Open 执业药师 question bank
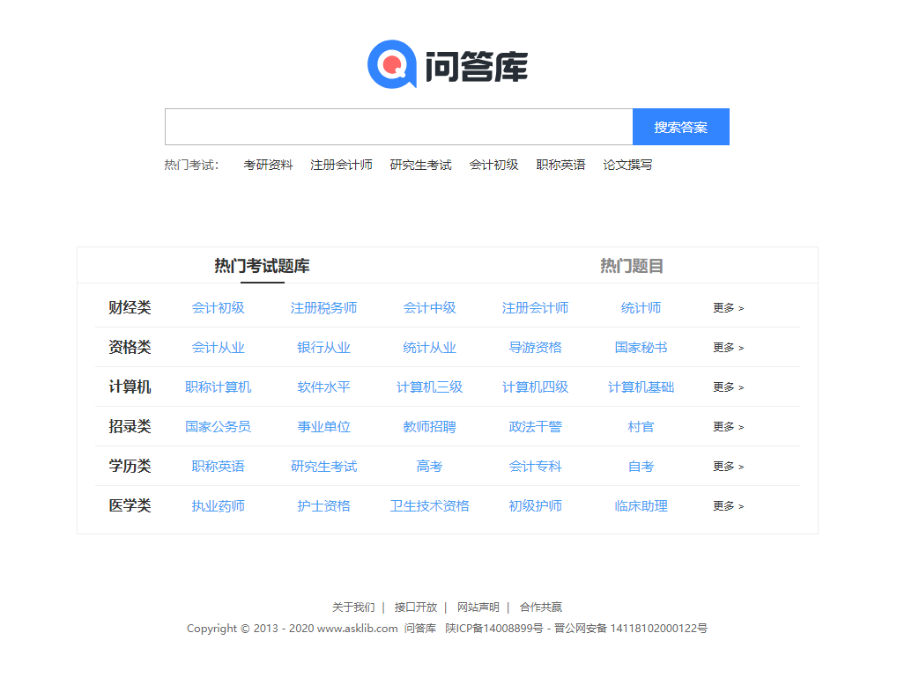Viewport: 912px width, 692px height. pyautogui.click(x=219, y=506)
